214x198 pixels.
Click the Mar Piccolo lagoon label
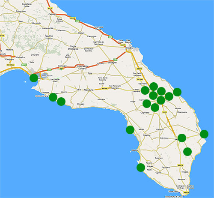pyautogui.click(x=45, y=76)
